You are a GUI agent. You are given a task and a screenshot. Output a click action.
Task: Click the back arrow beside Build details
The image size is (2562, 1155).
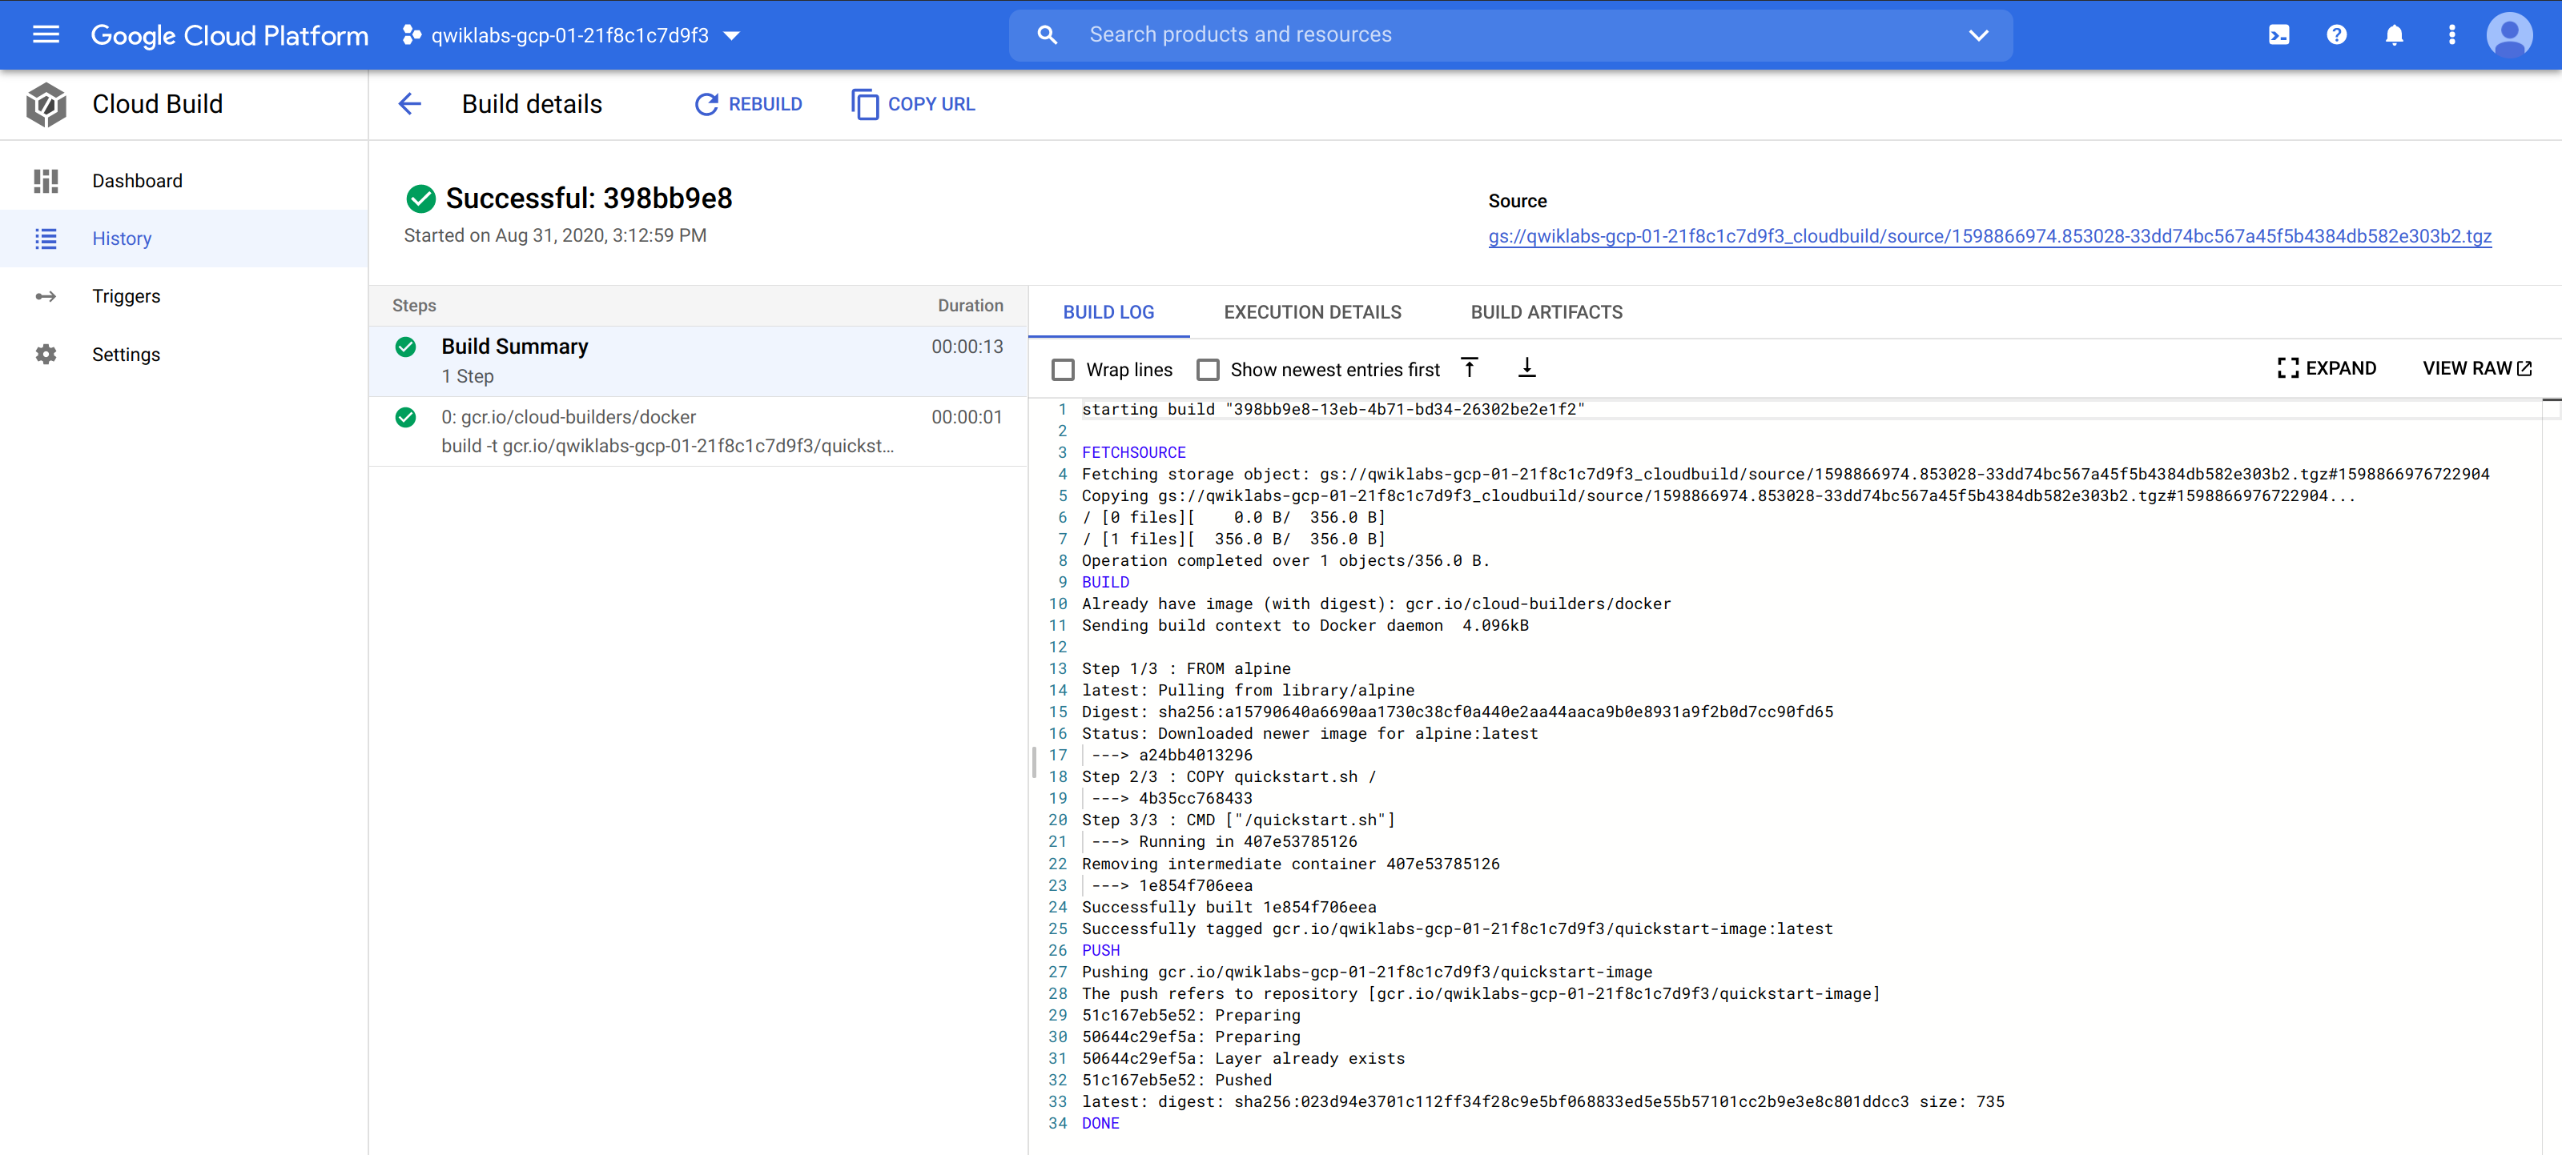click(x=410, y=103)
